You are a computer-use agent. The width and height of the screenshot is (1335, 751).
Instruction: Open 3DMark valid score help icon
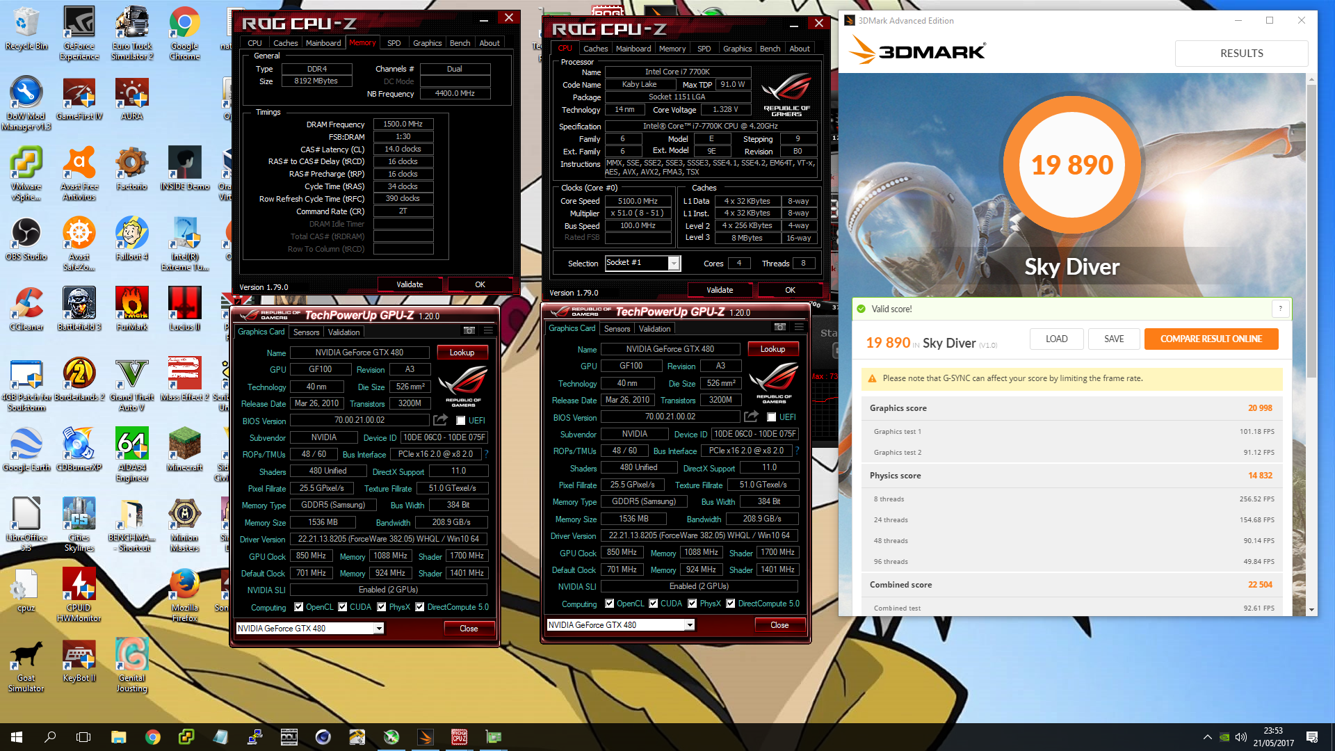click(x=1281, y=309)
